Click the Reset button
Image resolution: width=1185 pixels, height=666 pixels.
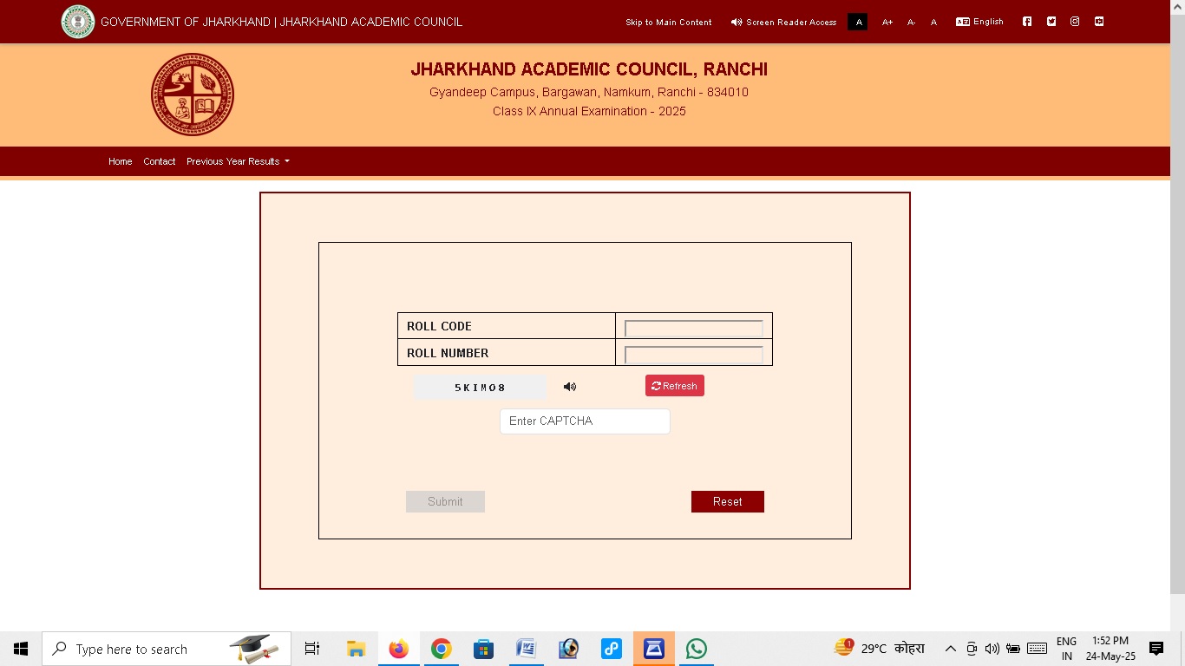728,501
